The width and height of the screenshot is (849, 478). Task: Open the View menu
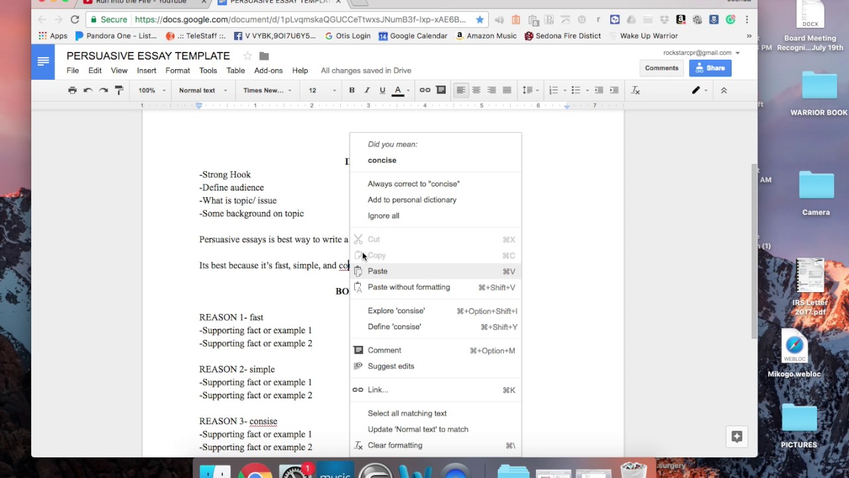pos(119,70)
